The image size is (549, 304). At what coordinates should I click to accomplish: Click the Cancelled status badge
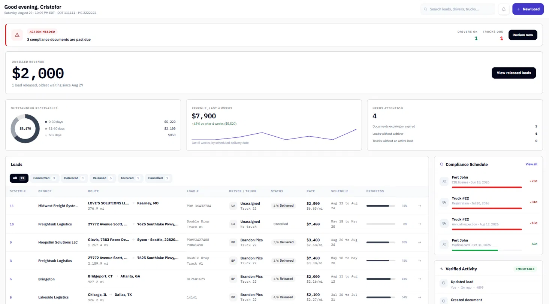point(281,224)
